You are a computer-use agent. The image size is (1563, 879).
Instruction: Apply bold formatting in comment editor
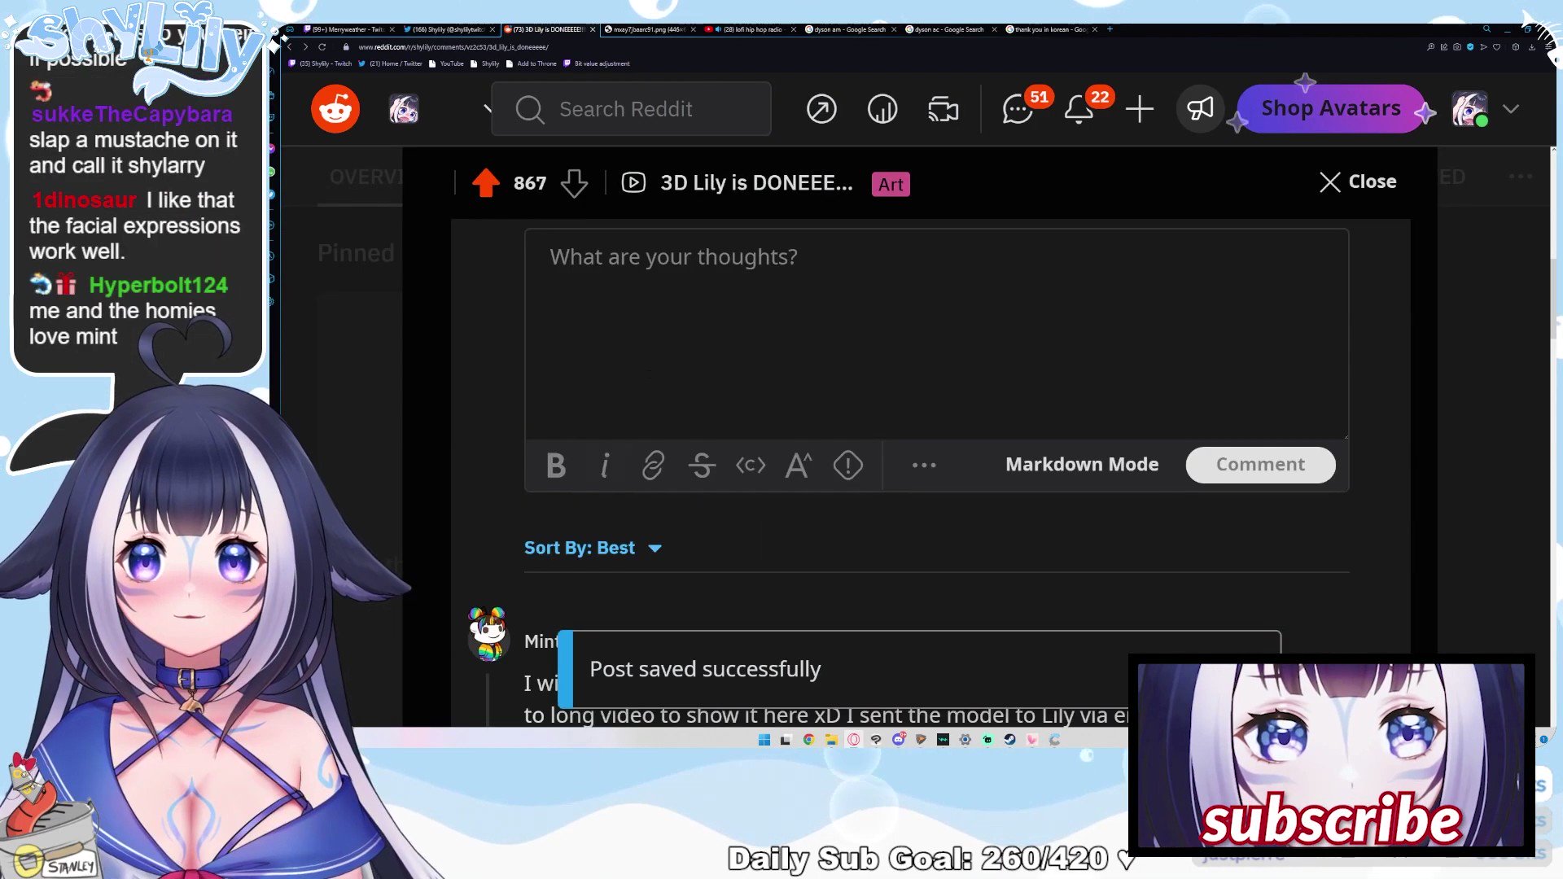556,466
